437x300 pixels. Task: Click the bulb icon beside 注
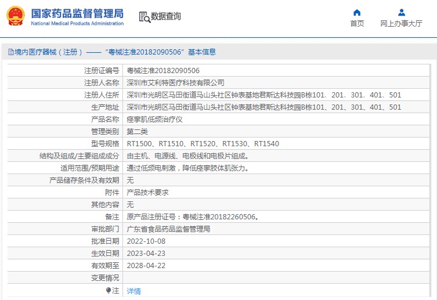[x=109, y=291]
